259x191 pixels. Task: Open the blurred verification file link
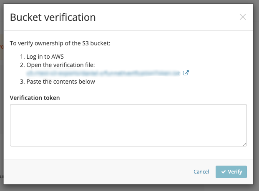[x=103, y=73]
